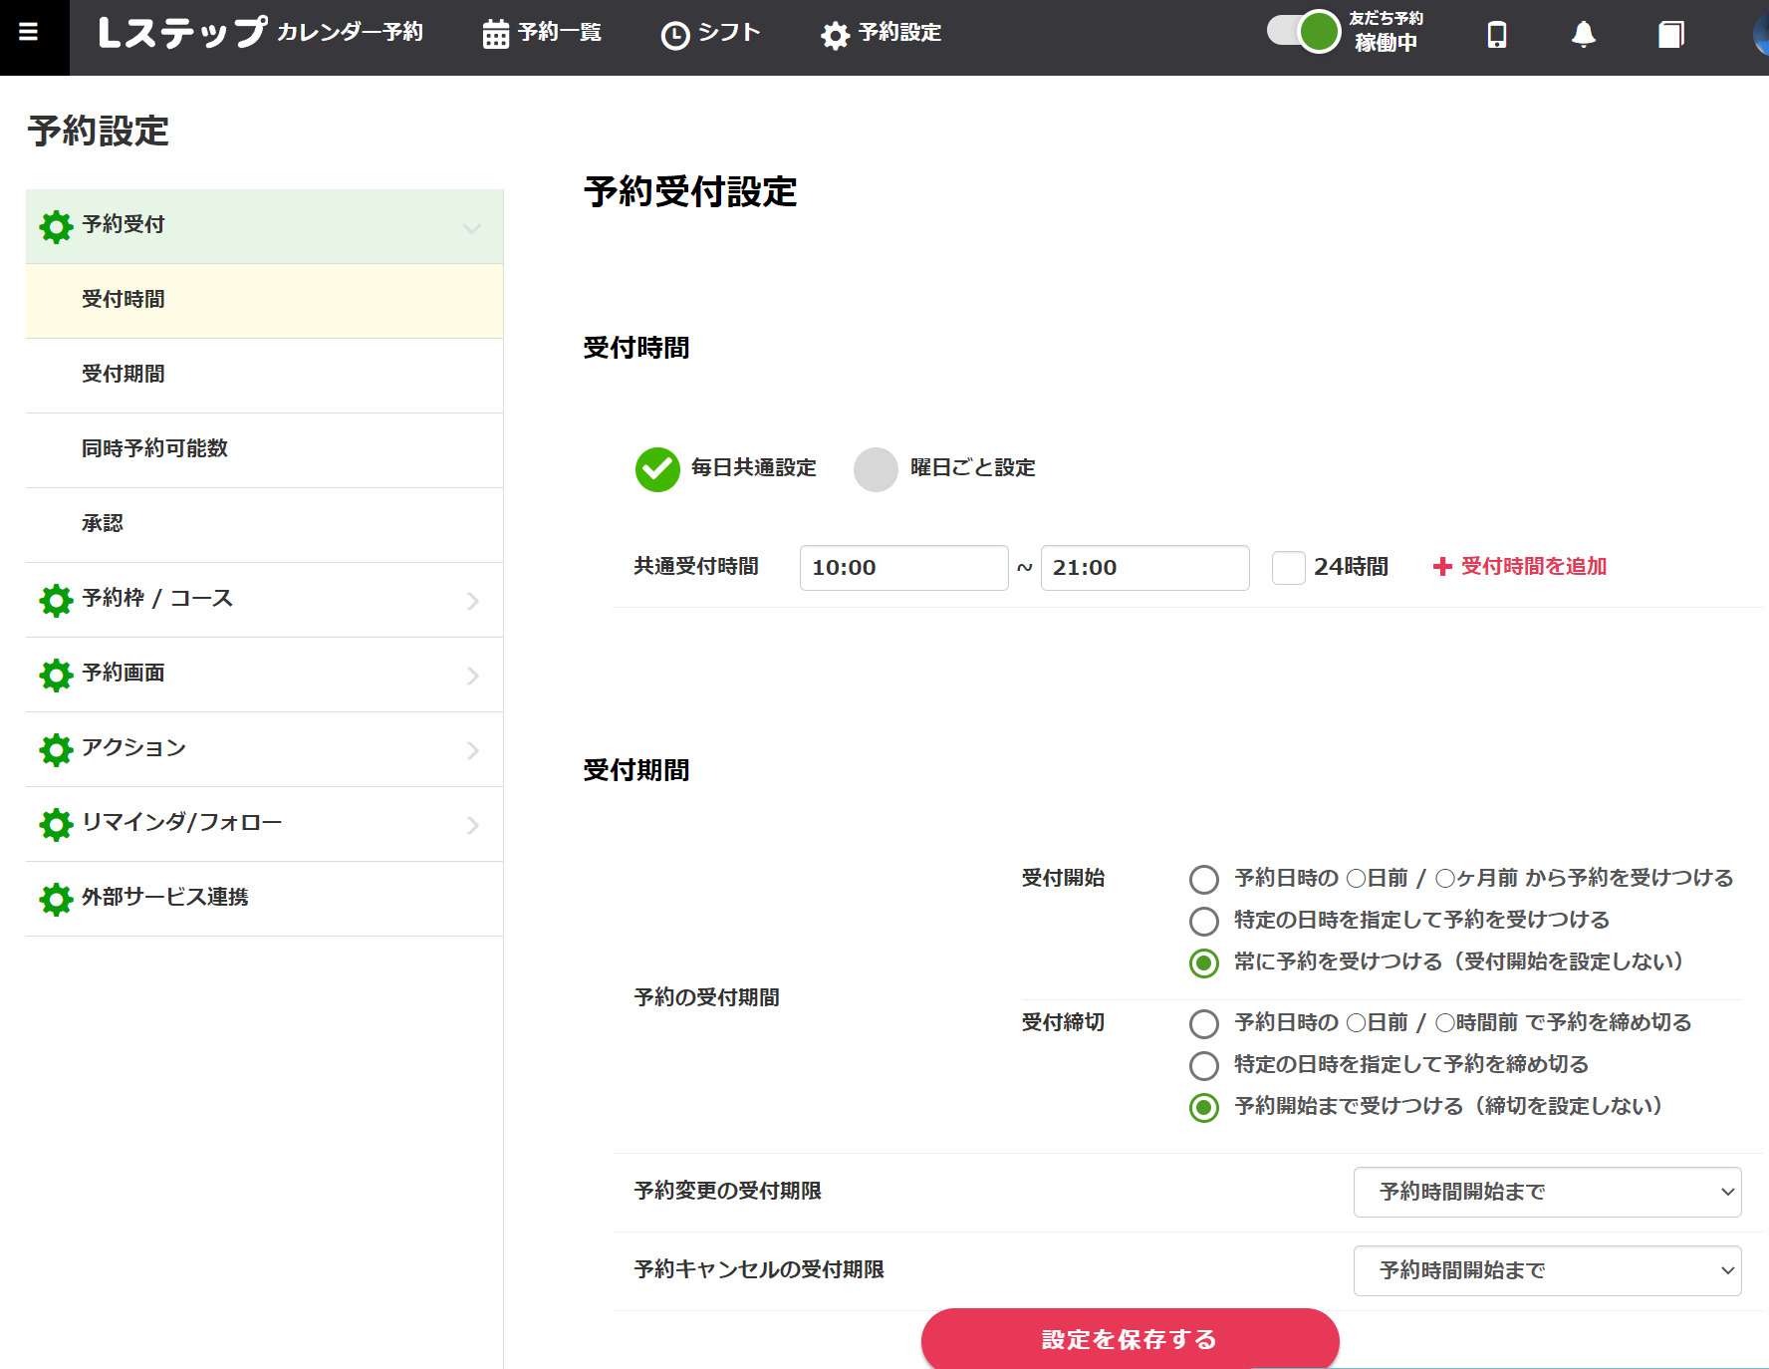Image resolution: width=1769 pixels, height=1369 pixels.
Task: Click the gear icon beside 予約受付
Action: tap(56, 226)
